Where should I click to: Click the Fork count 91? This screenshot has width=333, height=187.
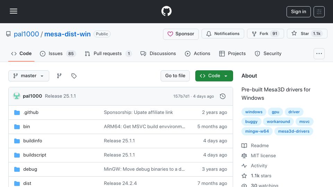point(275,34)
